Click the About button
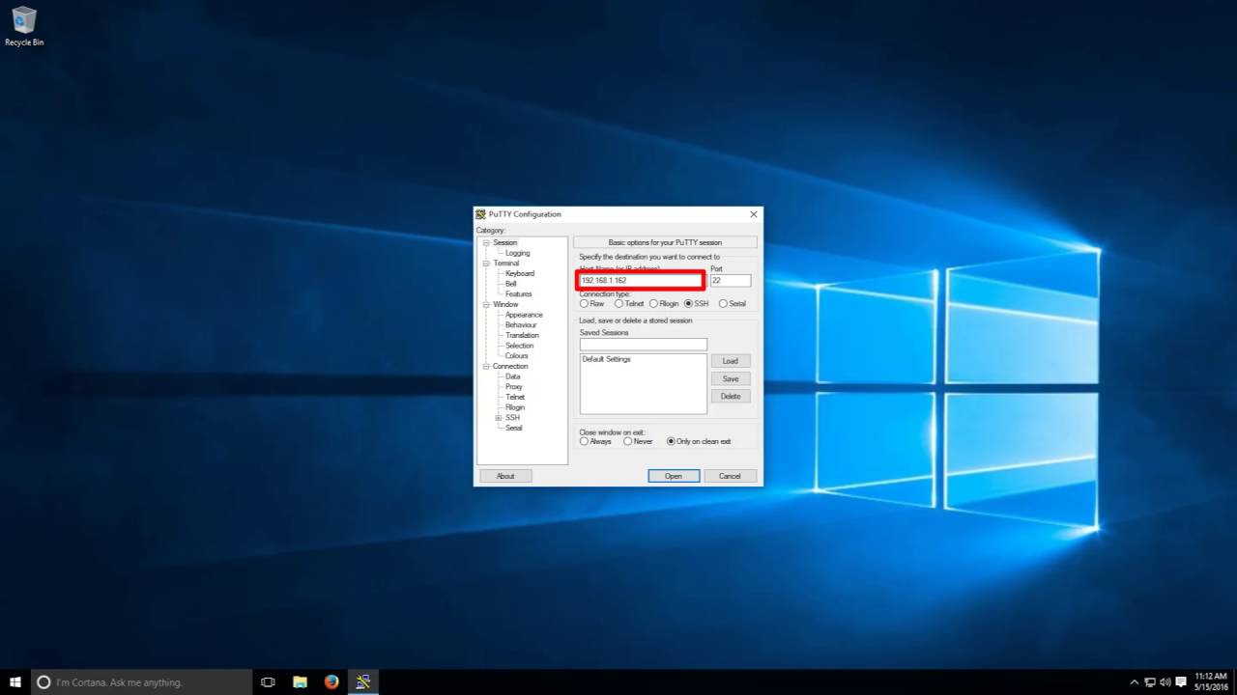The height and width of the screenshot is (695, 1237). pos(505,476)
